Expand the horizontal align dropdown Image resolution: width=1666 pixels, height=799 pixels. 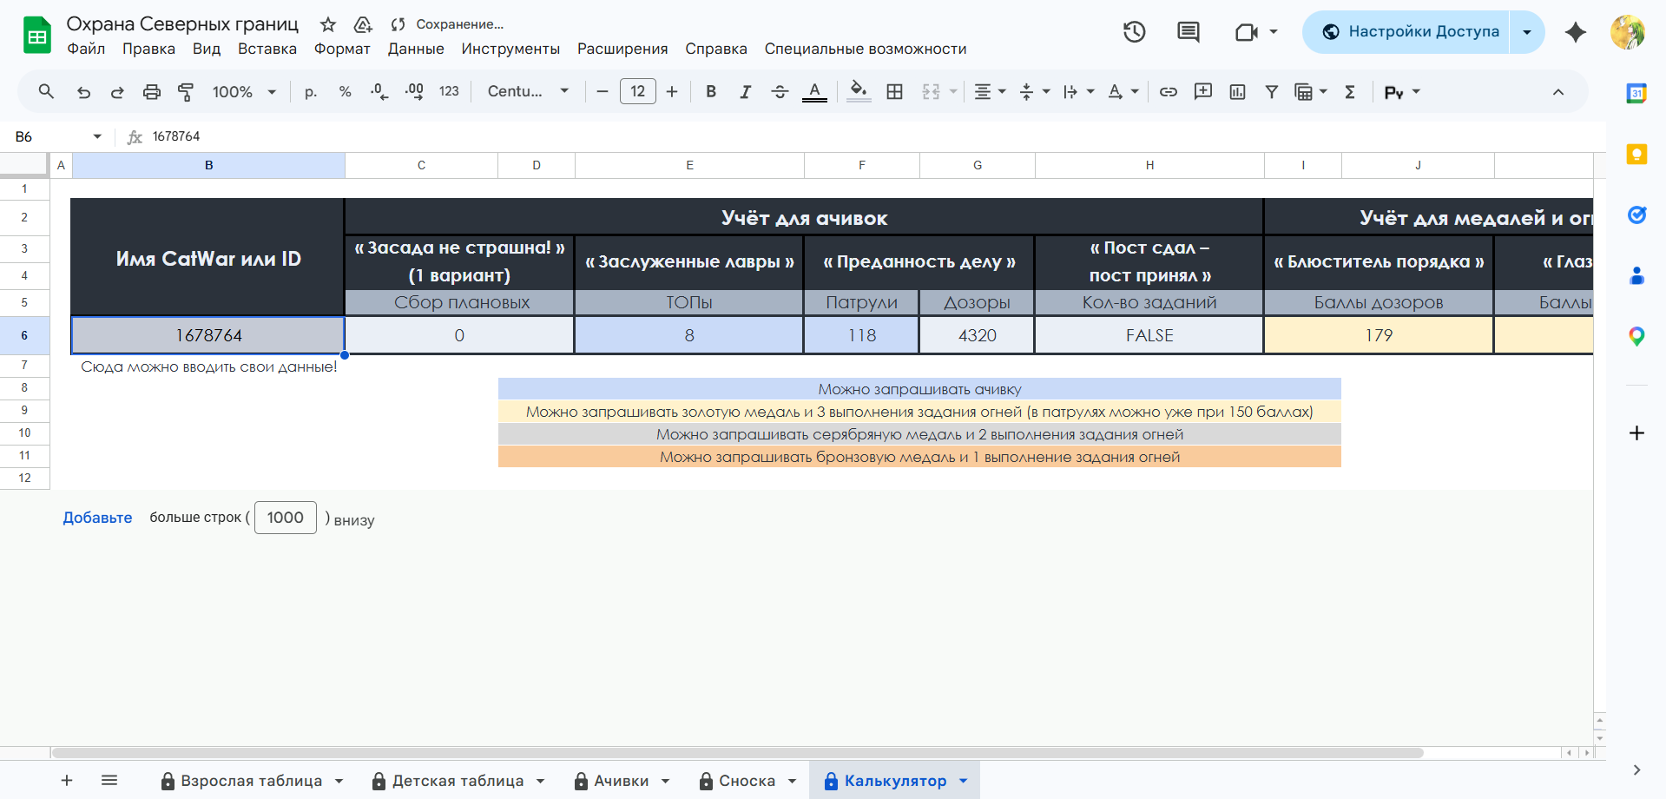989,92
